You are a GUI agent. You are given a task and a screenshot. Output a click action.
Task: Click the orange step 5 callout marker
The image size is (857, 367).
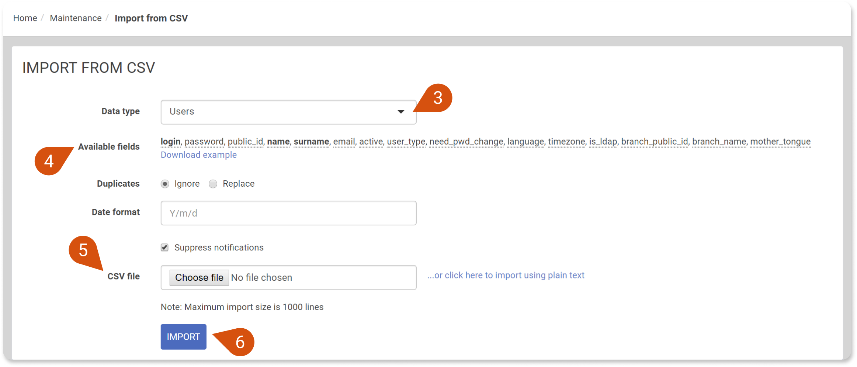[x=84, y=250]
